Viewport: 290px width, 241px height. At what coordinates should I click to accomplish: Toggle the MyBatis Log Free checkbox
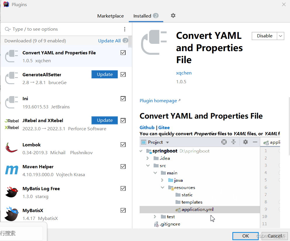123,188
